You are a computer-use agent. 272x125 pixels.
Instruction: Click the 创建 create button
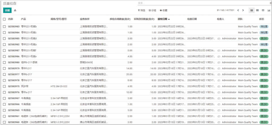(7, 10)
